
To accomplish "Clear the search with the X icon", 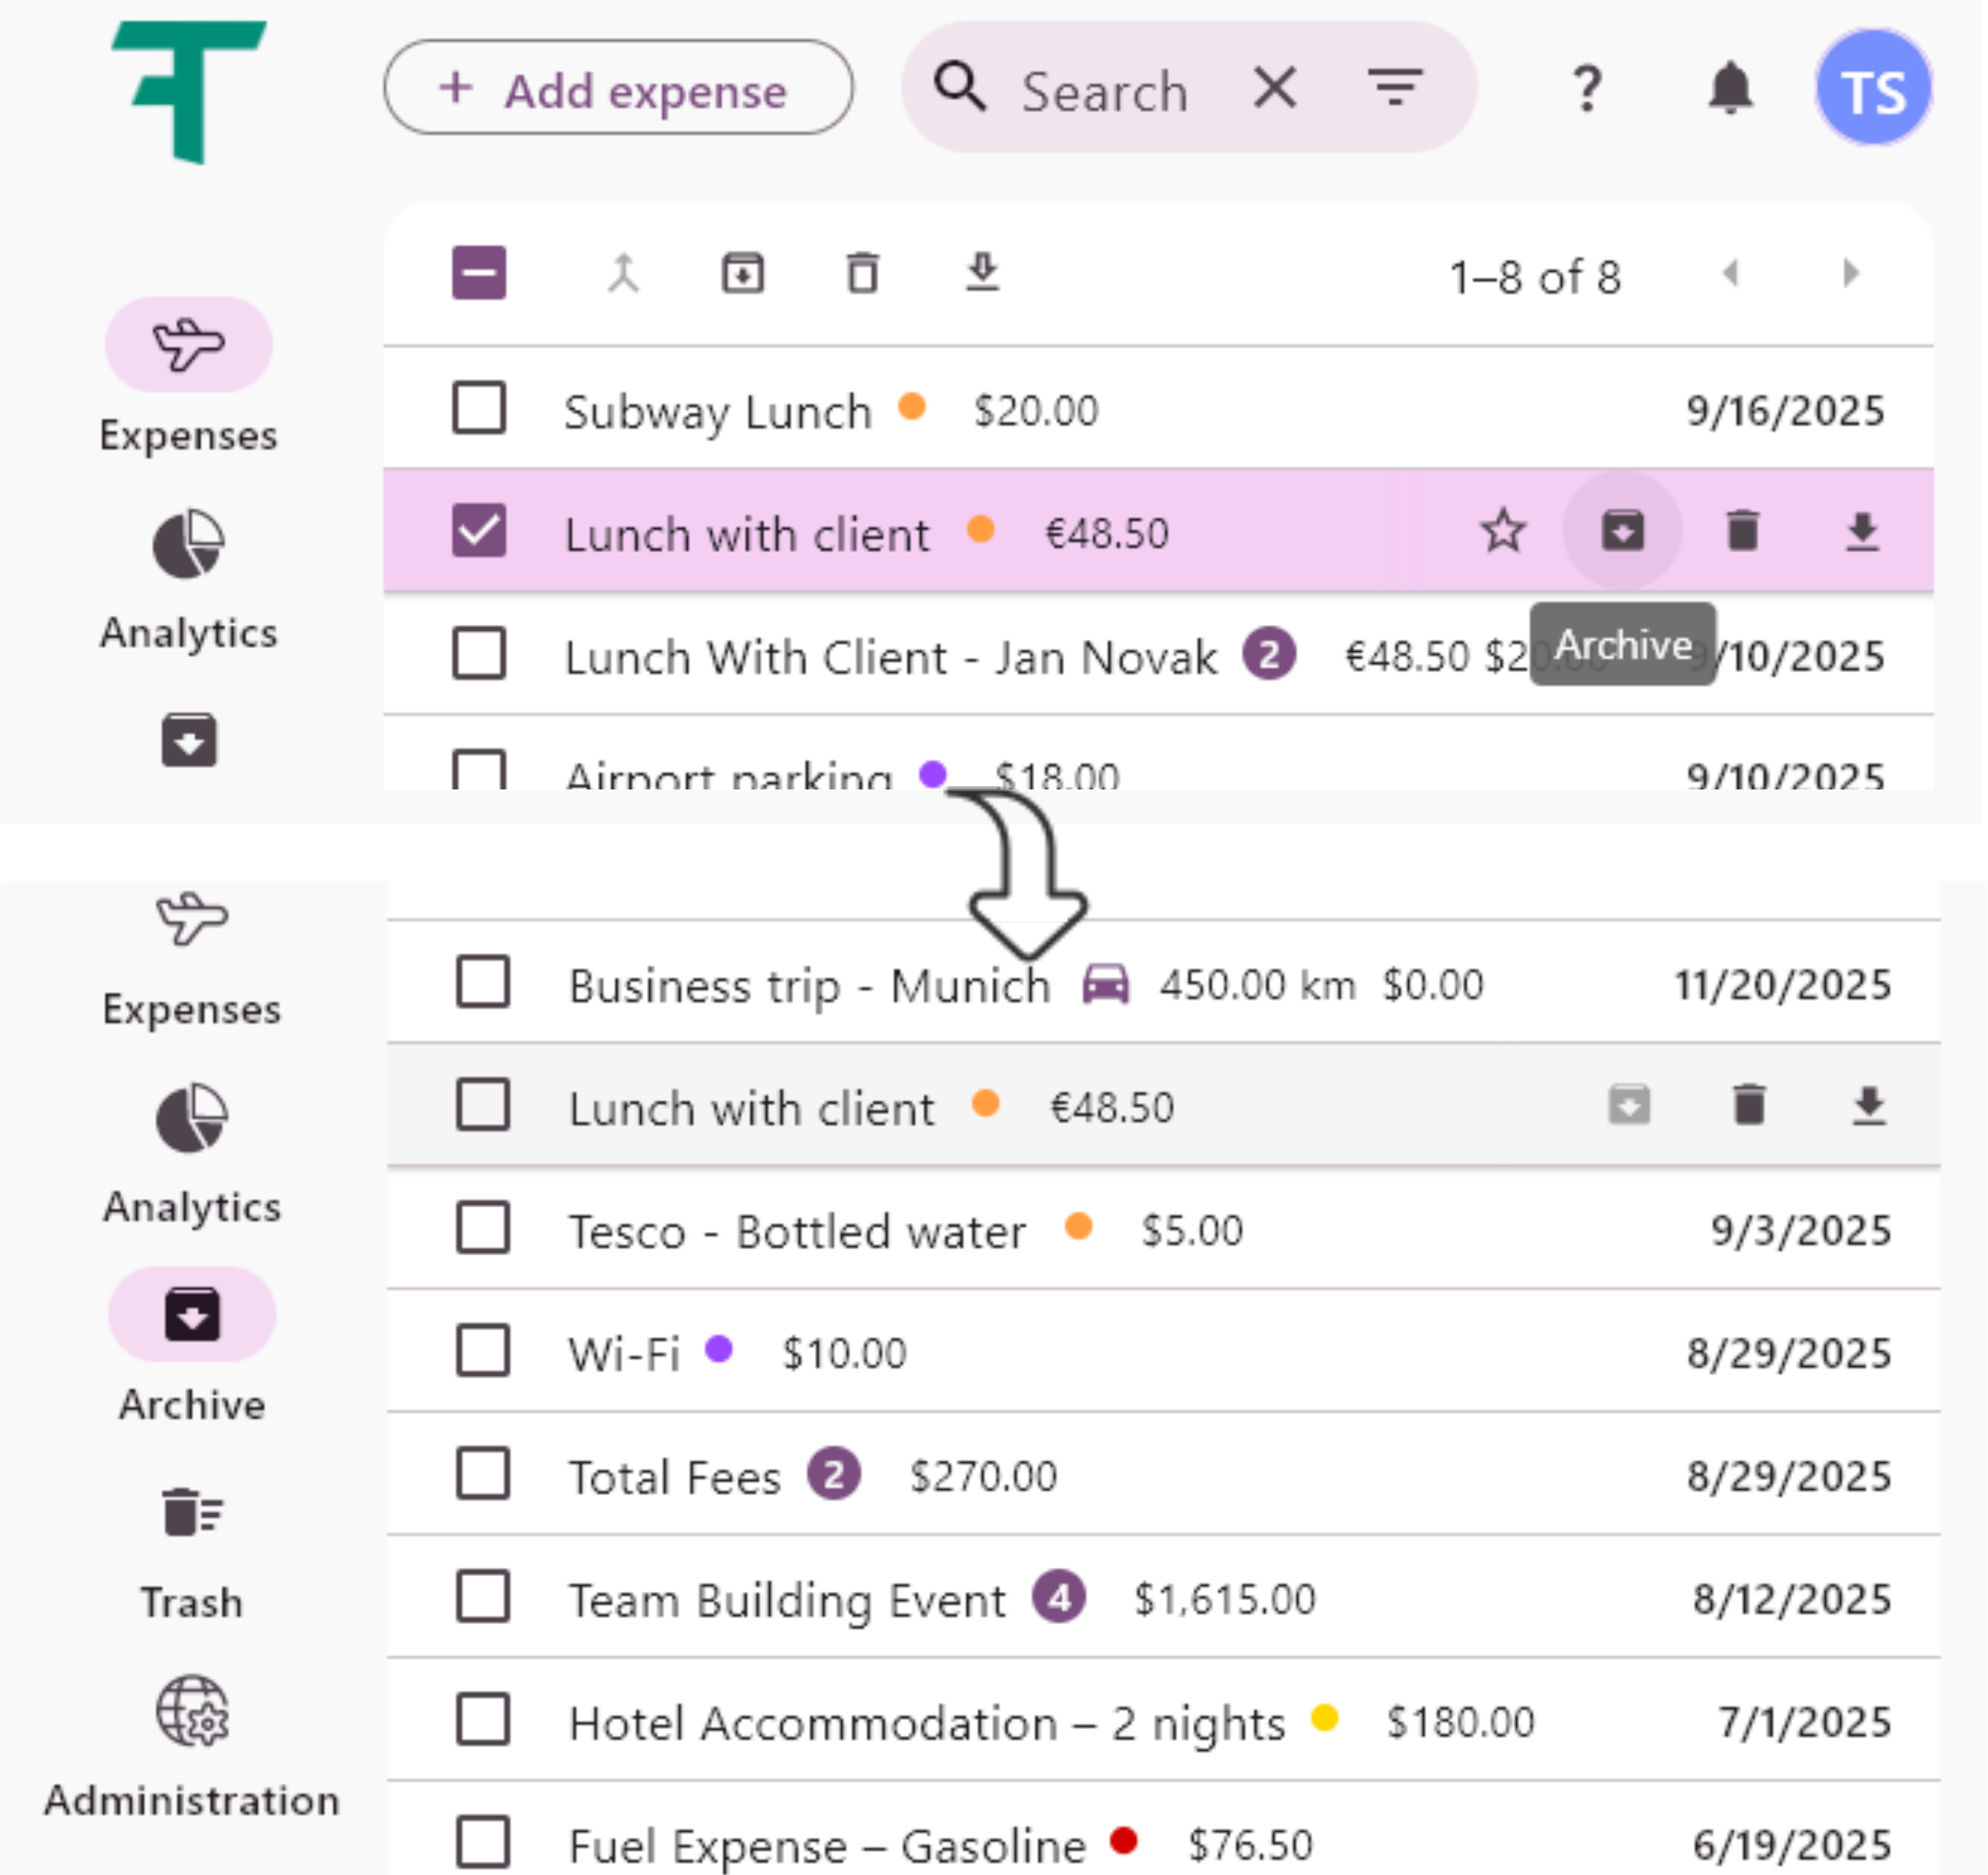I will click(x=1275, y=89).
